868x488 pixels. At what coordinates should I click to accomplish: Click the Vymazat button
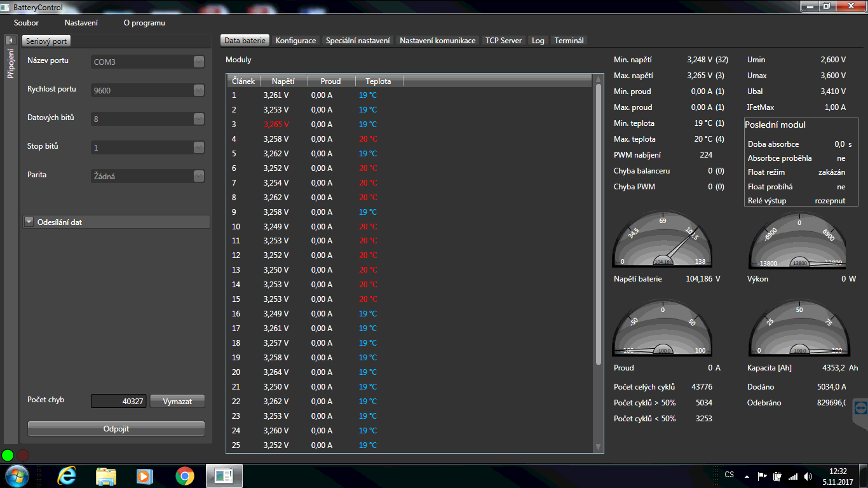[x=177, y=402]
